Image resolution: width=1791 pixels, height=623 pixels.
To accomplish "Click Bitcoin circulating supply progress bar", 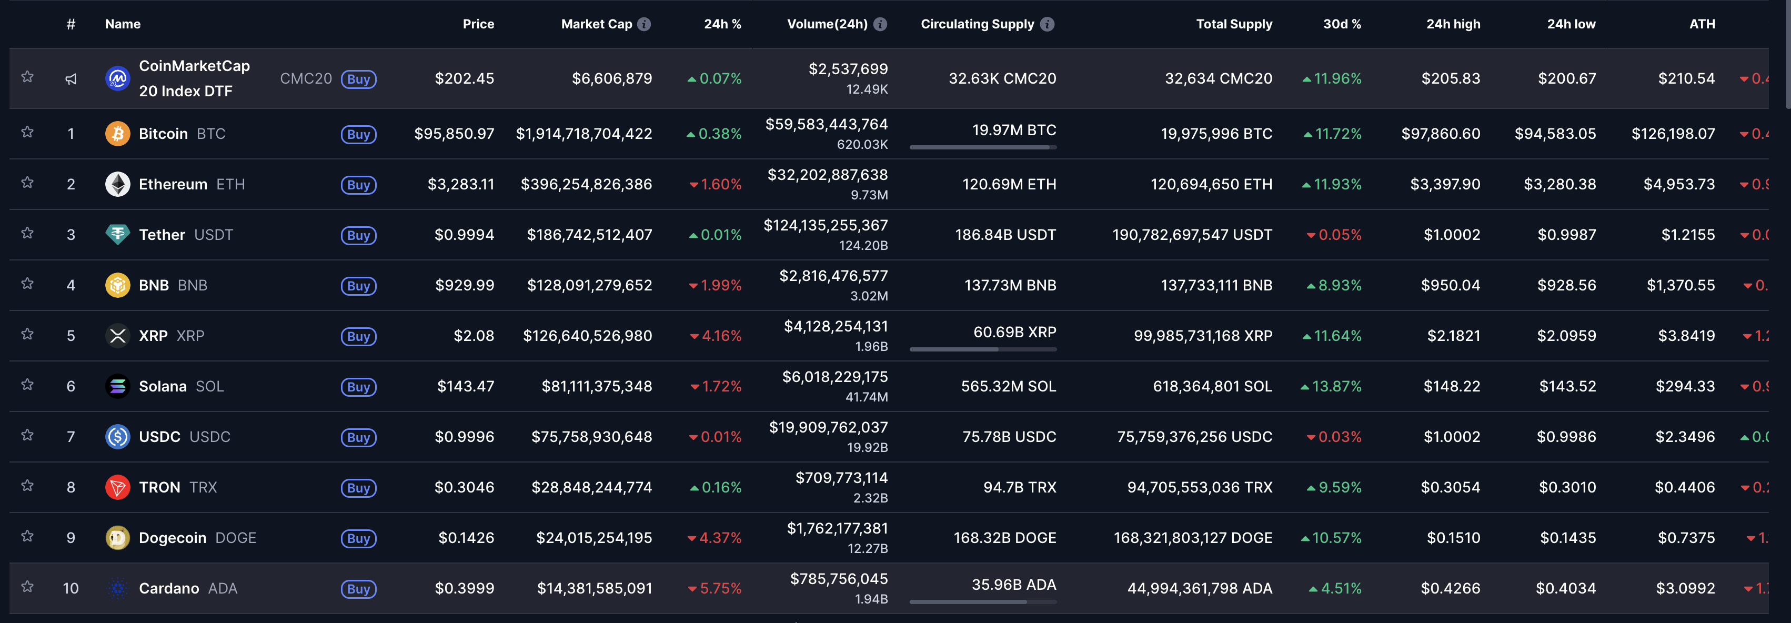I will pyautogui.click(x=982, y=147).
